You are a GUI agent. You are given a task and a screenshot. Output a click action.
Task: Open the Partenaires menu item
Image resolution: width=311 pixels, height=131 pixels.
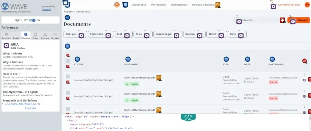[159, 5]
